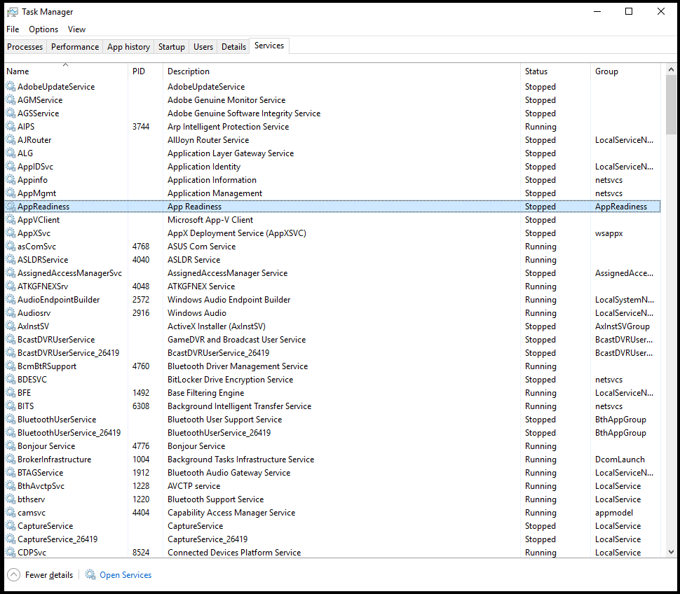The width and height of the screenshot is (680, 594).
Task: Open the Open Services link
Action: (x=125, y=574)
